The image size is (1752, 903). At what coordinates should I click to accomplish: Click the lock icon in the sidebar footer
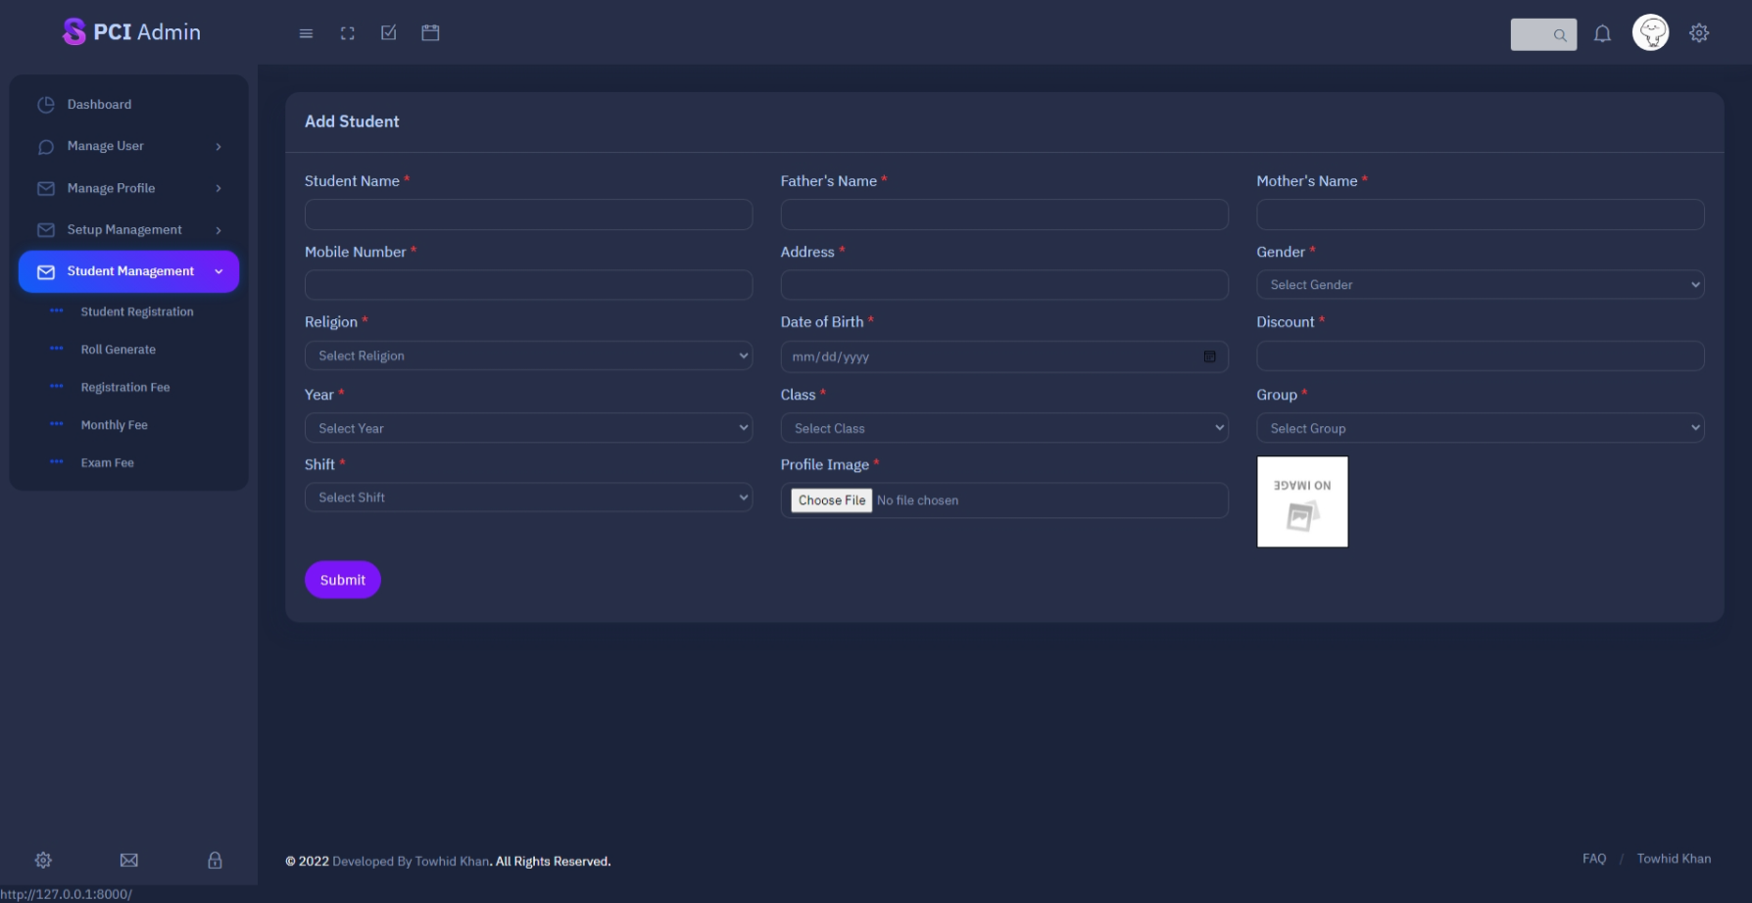pos(215,859)
